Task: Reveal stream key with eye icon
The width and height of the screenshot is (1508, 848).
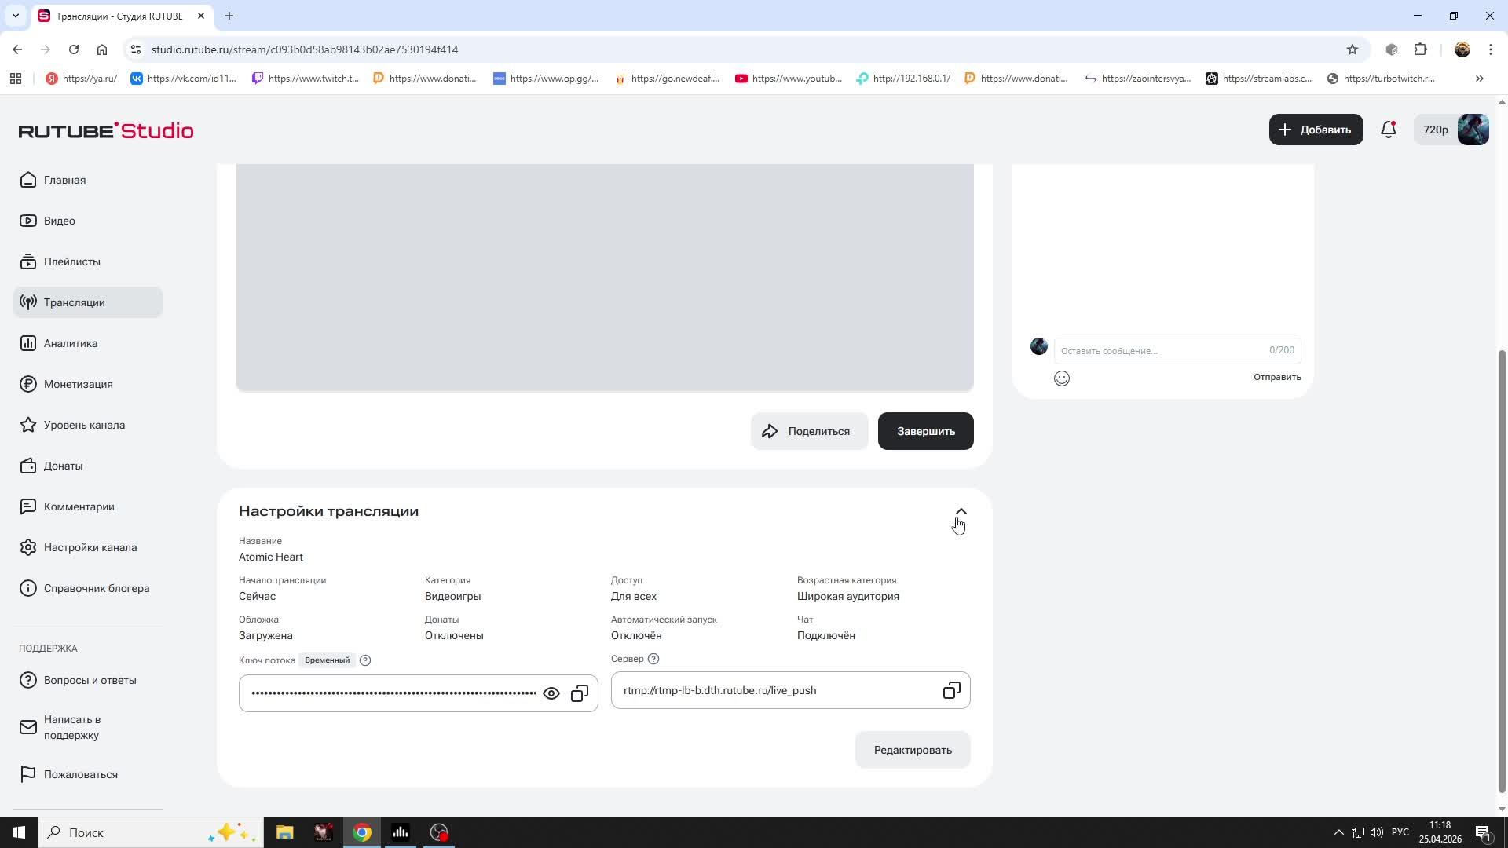Action: click(551, 693)
